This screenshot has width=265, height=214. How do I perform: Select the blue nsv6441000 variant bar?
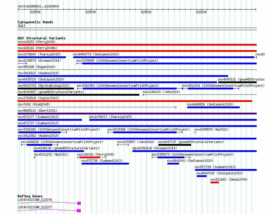coord(173,164)
